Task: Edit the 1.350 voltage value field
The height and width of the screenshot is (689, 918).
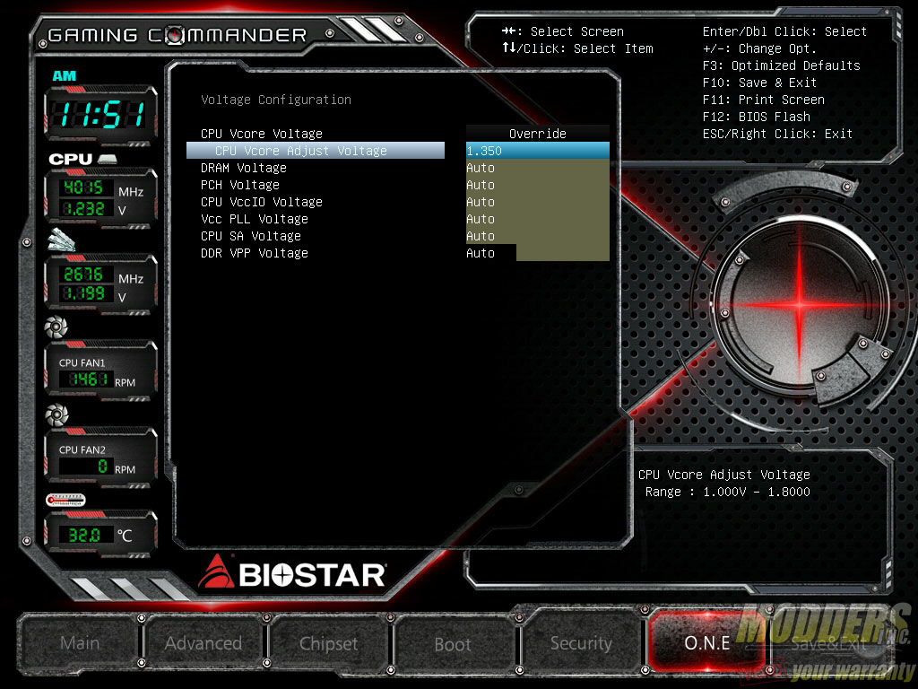Action: tap(538, 151)
